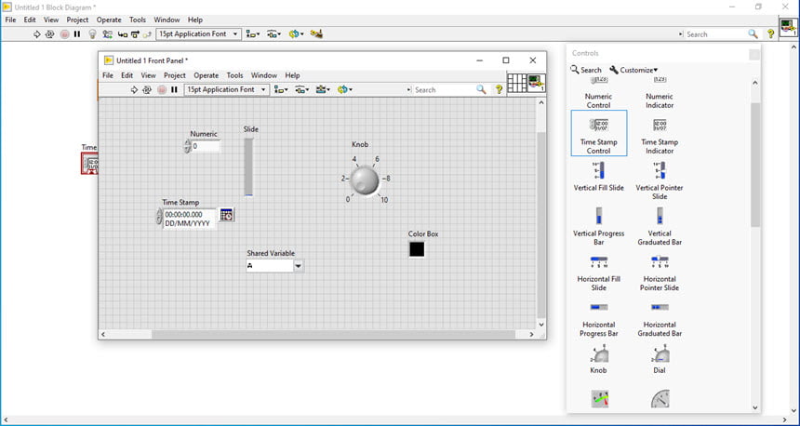Image resolution: width=800 pixels, height=426 pixels.
Task: Open Reorder dropdown in Front Panel toolbar
Action: point(345,90)
